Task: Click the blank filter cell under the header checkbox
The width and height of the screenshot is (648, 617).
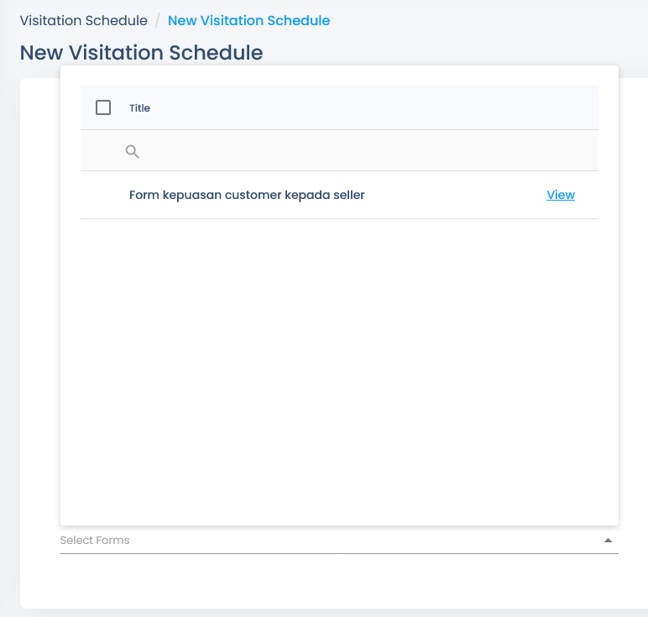Action: (x=103, y=151)
